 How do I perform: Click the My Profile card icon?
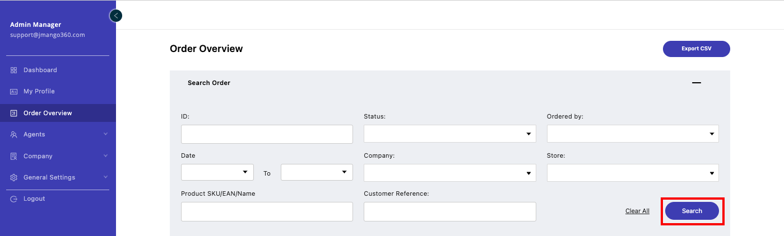point(14,91)
